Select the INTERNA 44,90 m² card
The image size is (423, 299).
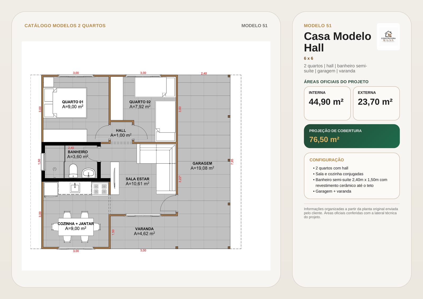point(327,103)
